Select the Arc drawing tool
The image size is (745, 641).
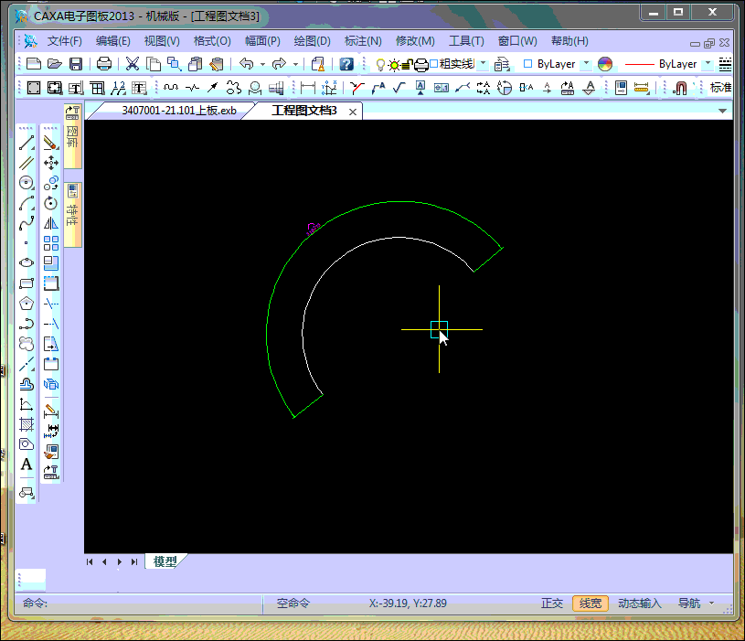coord(27,203)
